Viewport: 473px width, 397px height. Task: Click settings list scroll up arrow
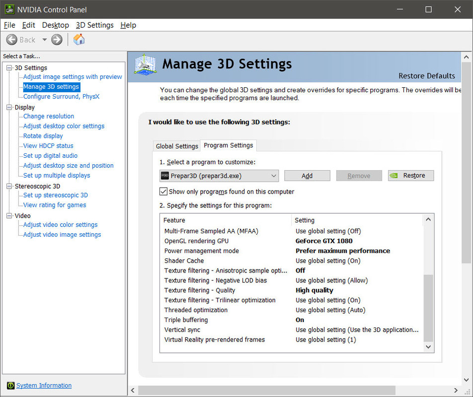click(x=428, y=219)
